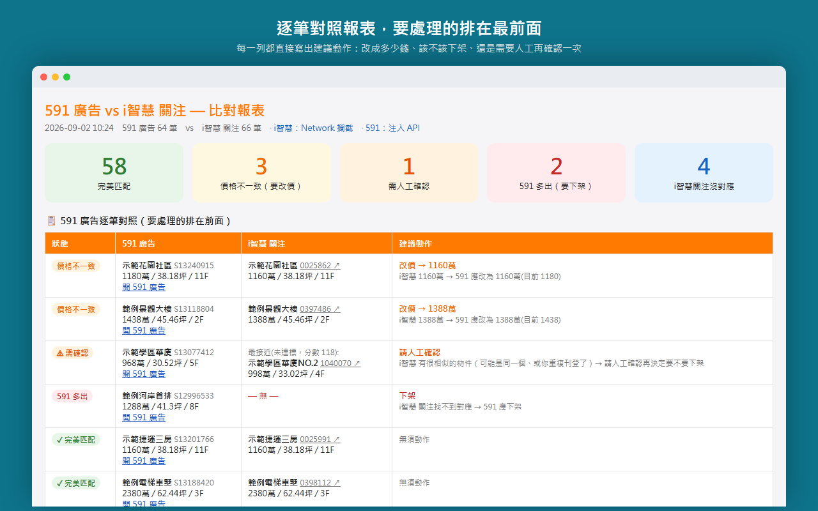
Task: Click the — 無 — cell for 範例河岸首排
Action: pos(263,396)
